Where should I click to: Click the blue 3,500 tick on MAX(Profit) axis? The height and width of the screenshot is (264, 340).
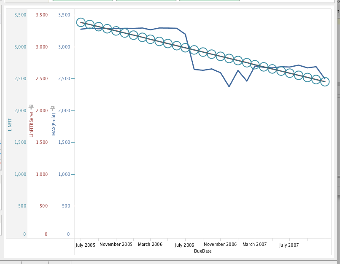64,15
